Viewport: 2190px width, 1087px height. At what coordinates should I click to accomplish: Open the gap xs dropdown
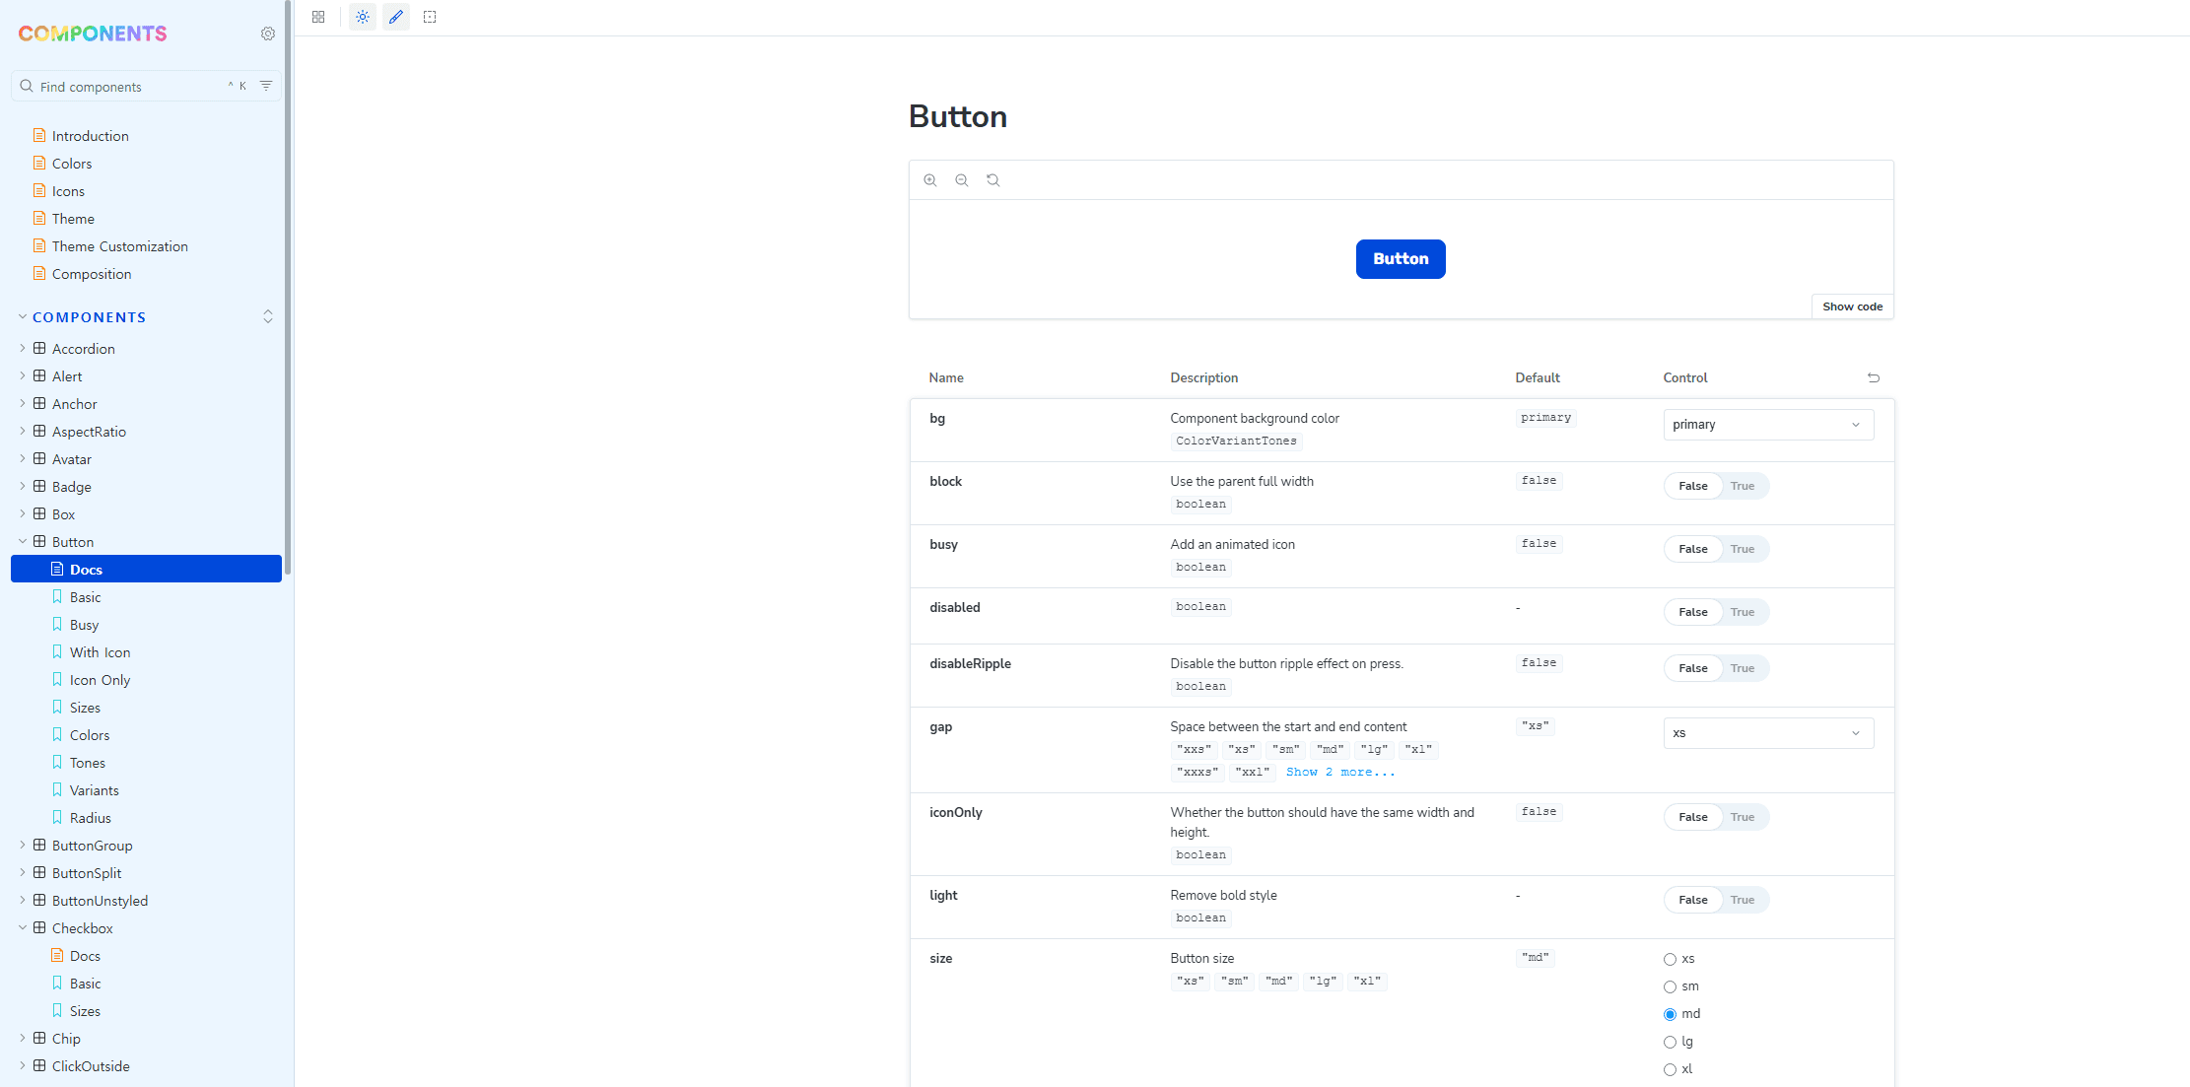(1768, 733)
